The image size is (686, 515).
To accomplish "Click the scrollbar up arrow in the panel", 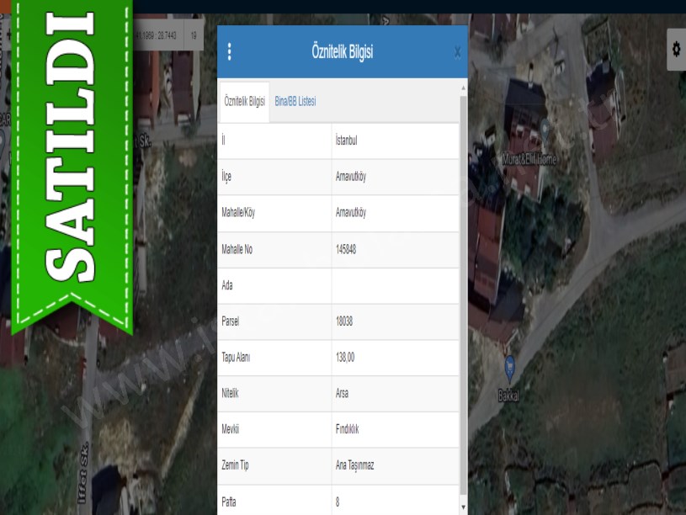I will 463,88.
